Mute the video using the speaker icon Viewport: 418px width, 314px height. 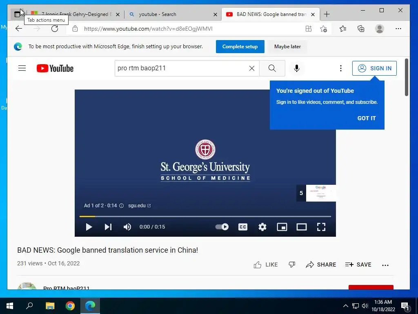tap(127, 227)
